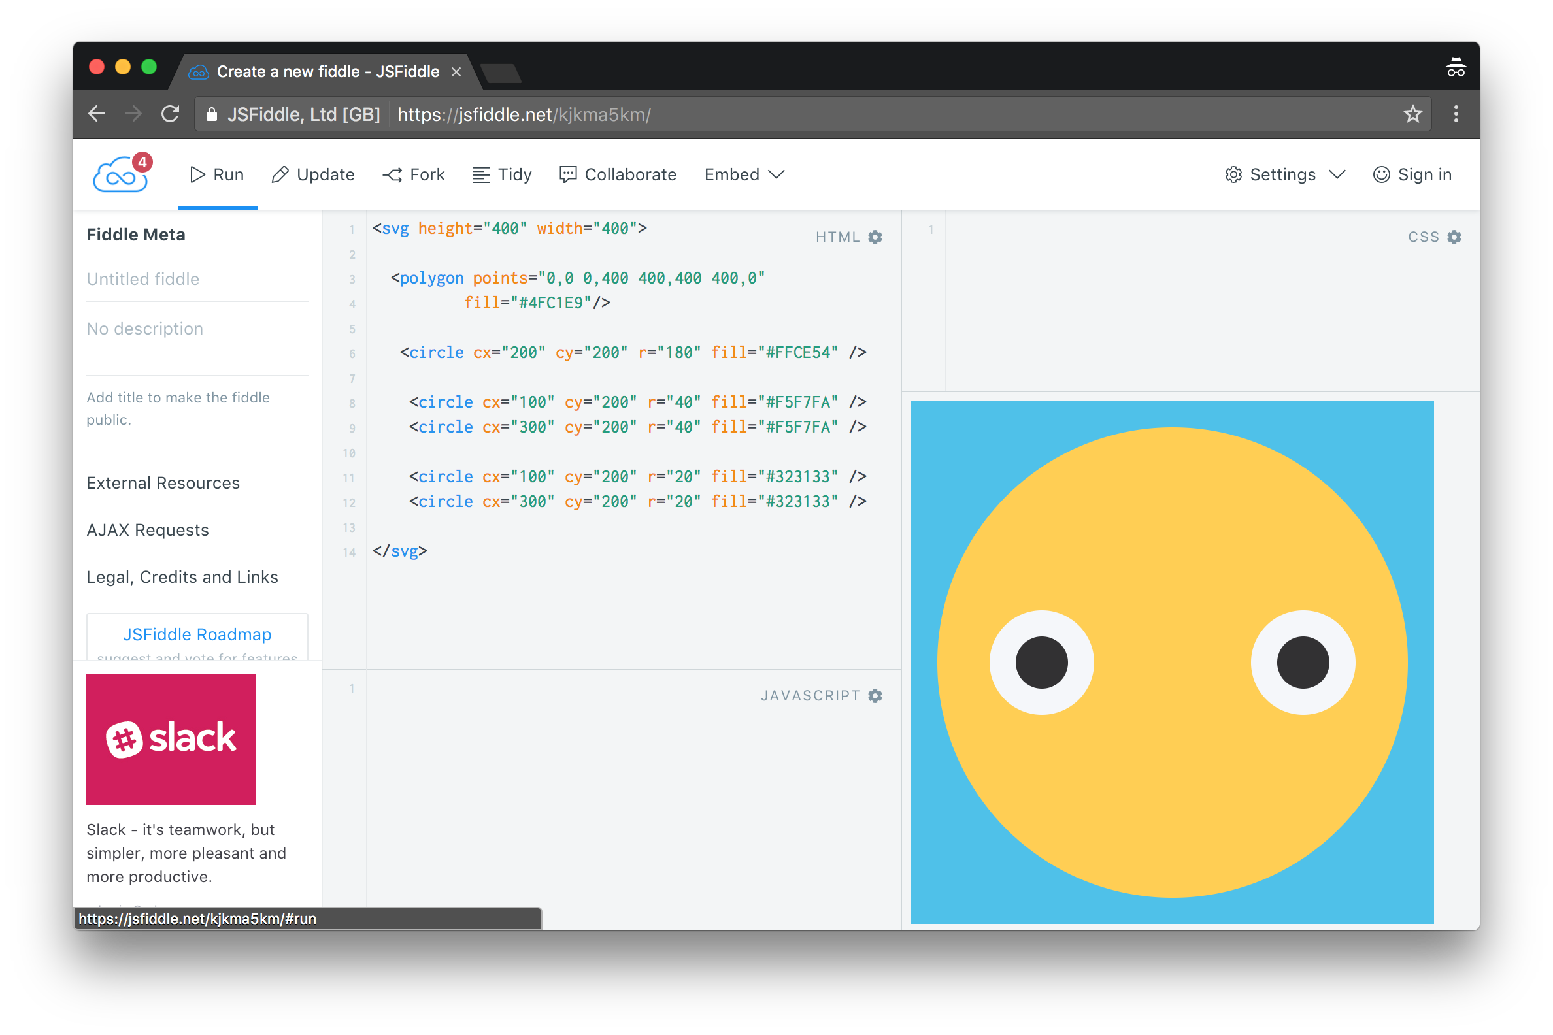Reload the page with the refresh icon
The width and height of the screenshot is (1553, 1035).
click(x=171, y=114)
